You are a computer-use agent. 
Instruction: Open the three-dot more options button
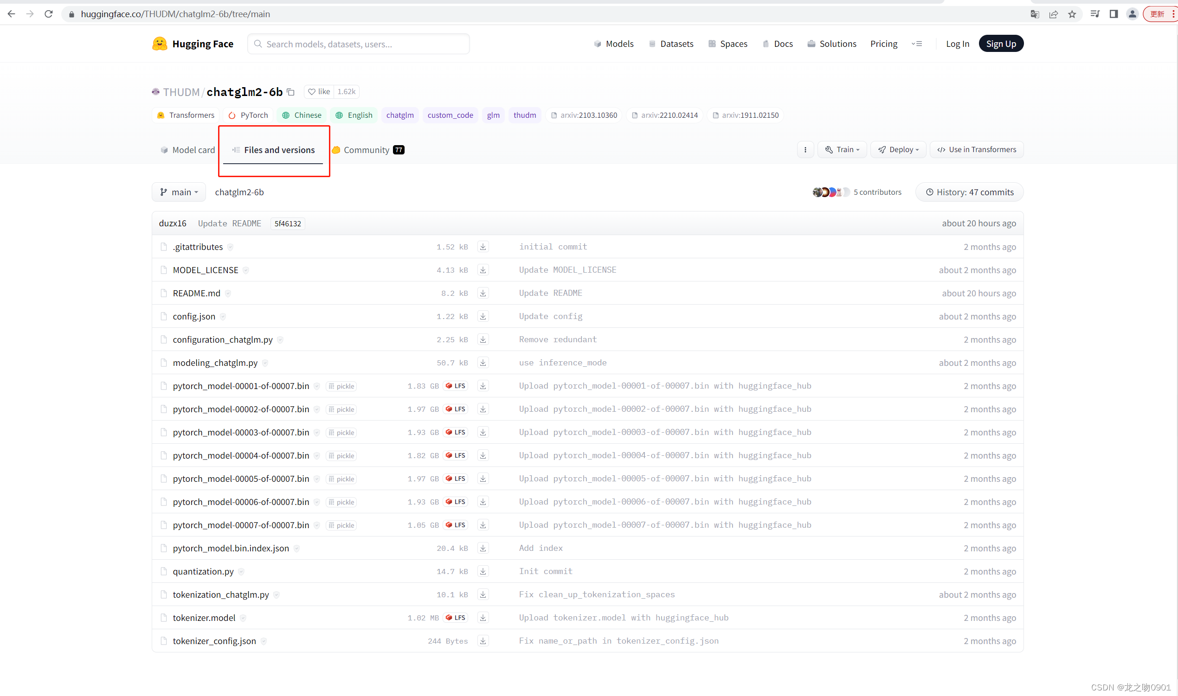[x=805, y=150]
